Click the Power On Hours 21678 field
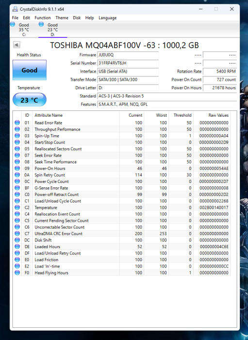 [x=220, y=88]
